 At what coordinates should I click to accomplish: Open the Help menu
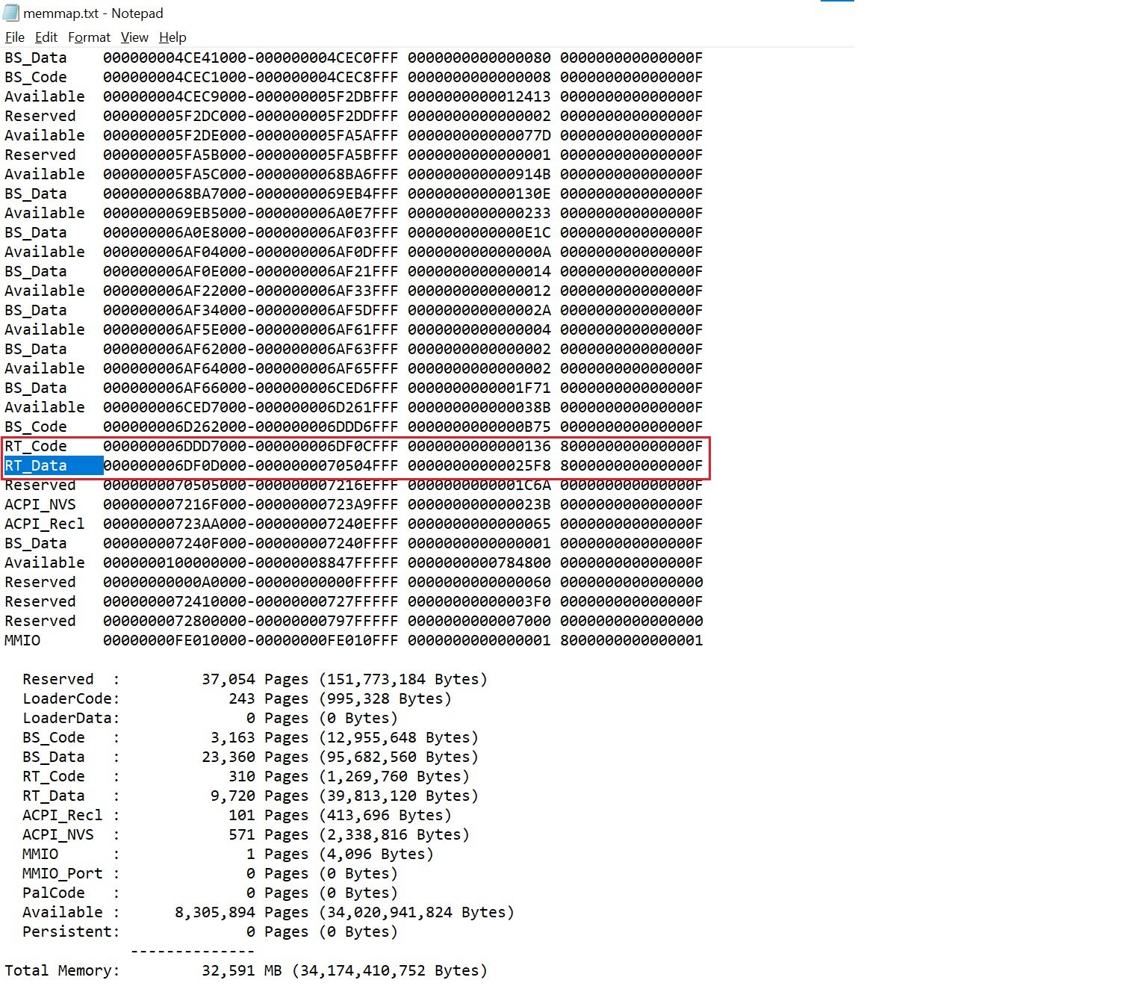click(172, 37)
